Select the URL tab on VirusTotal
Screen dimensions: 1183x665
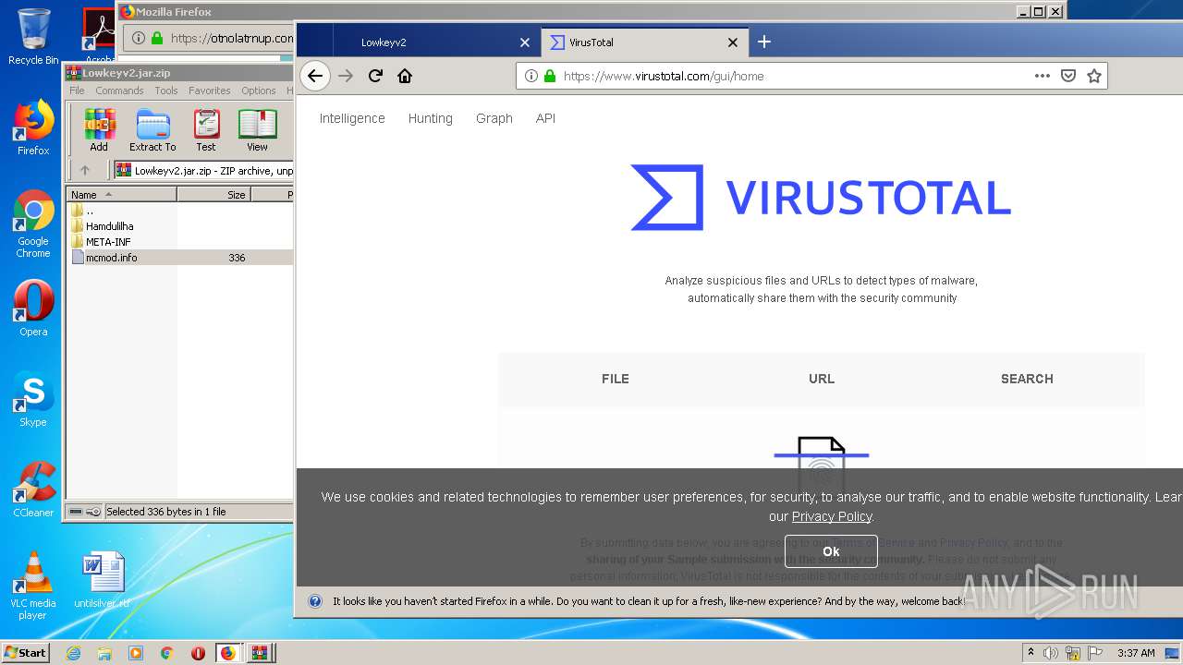tap(822, 379)
